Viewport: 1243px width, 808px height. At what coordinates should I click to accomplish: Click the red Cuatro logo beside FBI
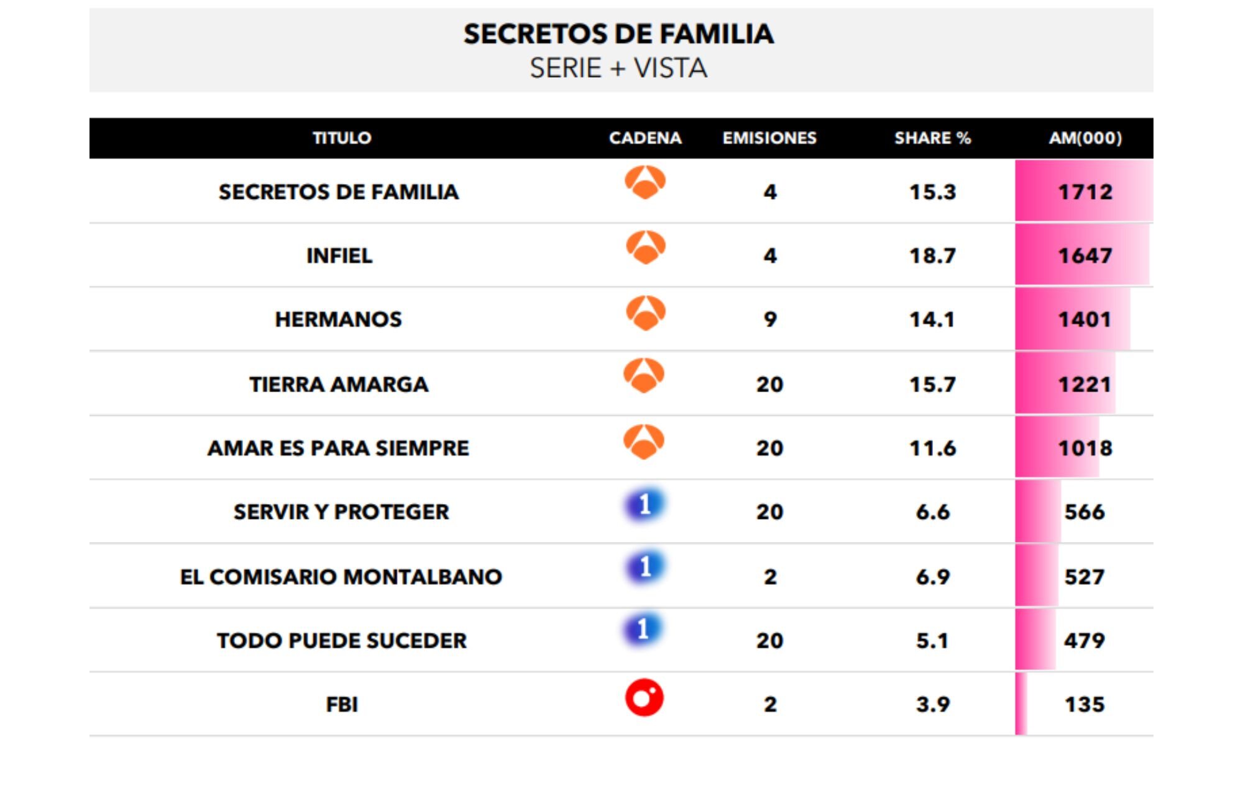644,697
